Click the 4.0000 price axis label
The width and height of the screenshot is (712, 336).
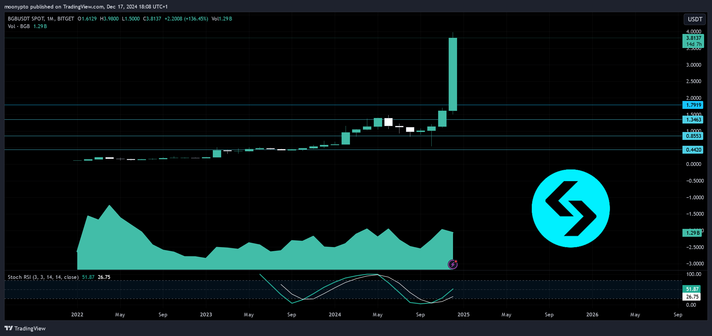(x=694, y=31)
